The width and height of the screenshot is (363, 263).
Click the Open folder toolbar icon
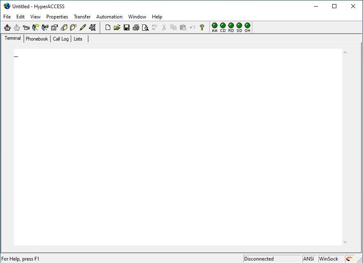click(x=117, y=27)
